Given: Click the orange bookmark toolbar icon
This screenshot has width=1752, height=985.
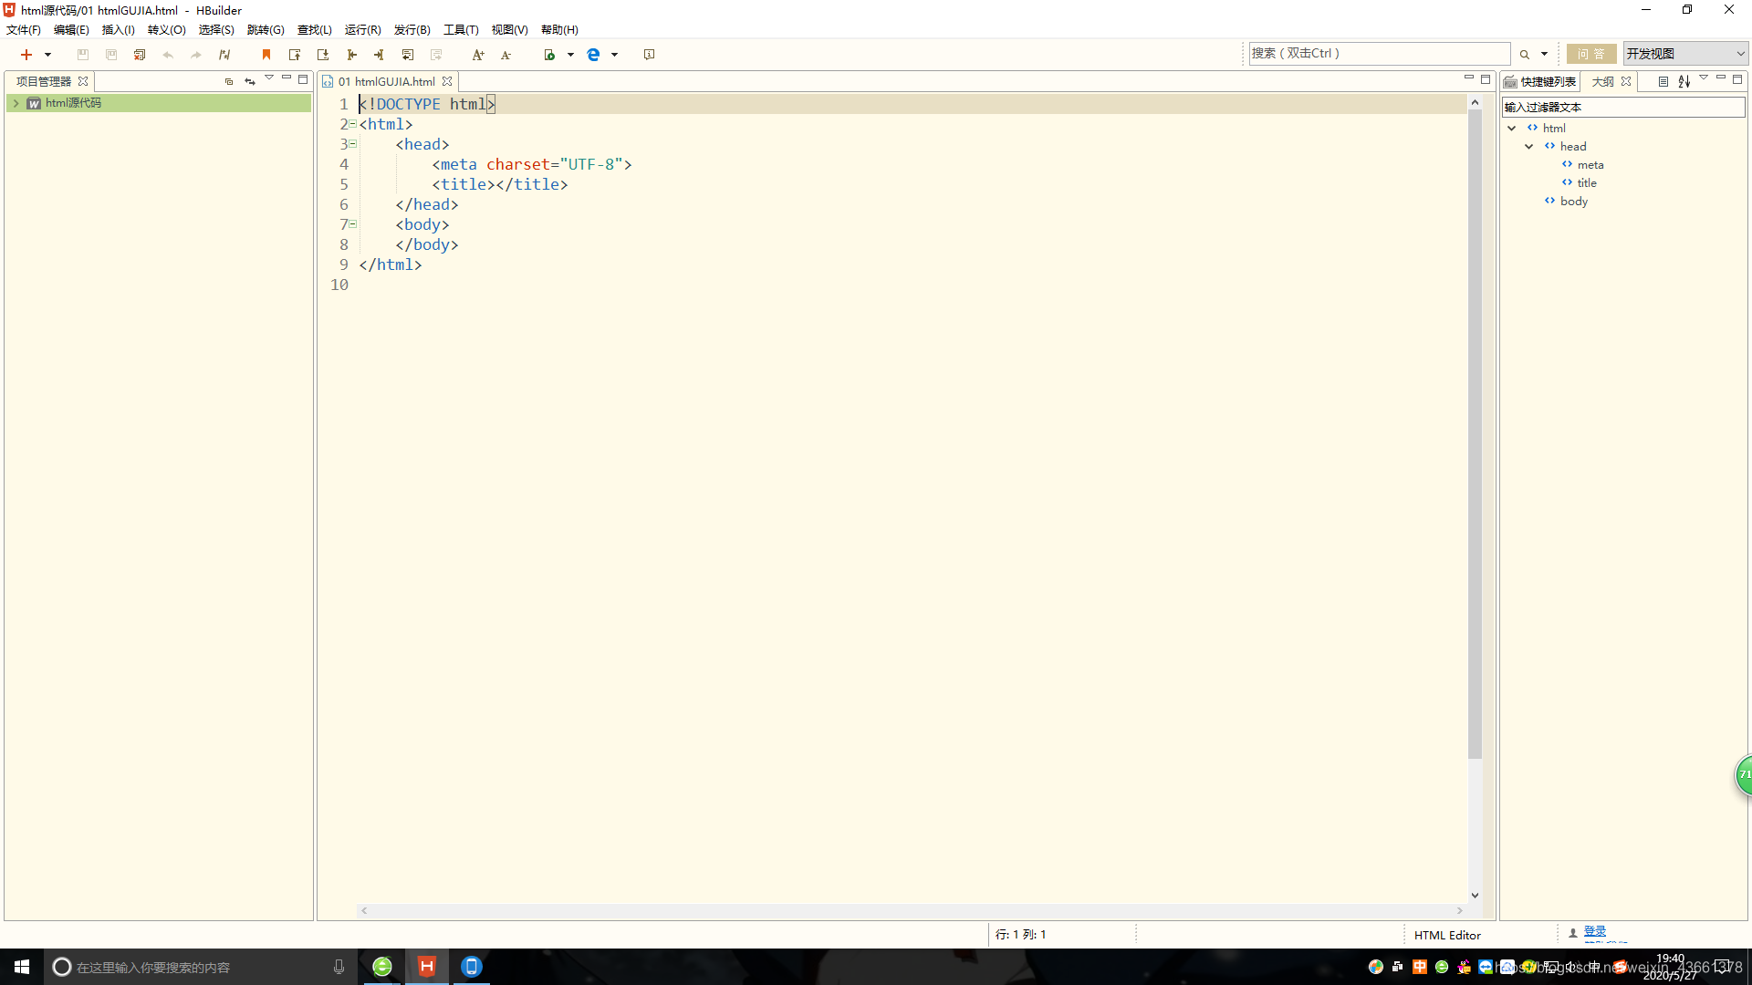Looking at the screenshot, I should click(266, 55).
